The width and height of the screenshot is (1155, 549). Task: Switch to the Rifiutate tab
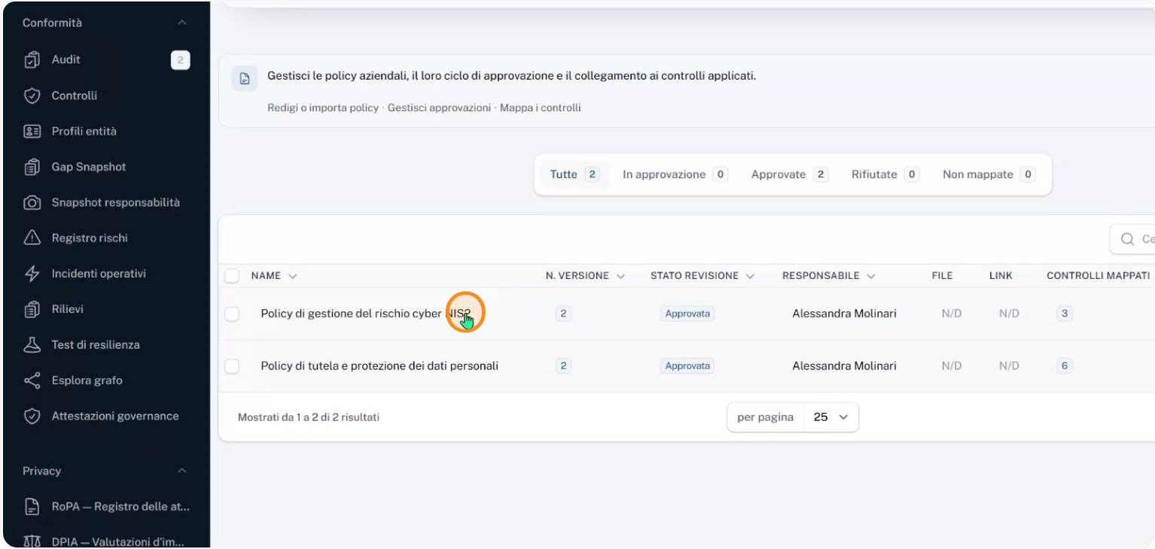[x=885, y=174]
